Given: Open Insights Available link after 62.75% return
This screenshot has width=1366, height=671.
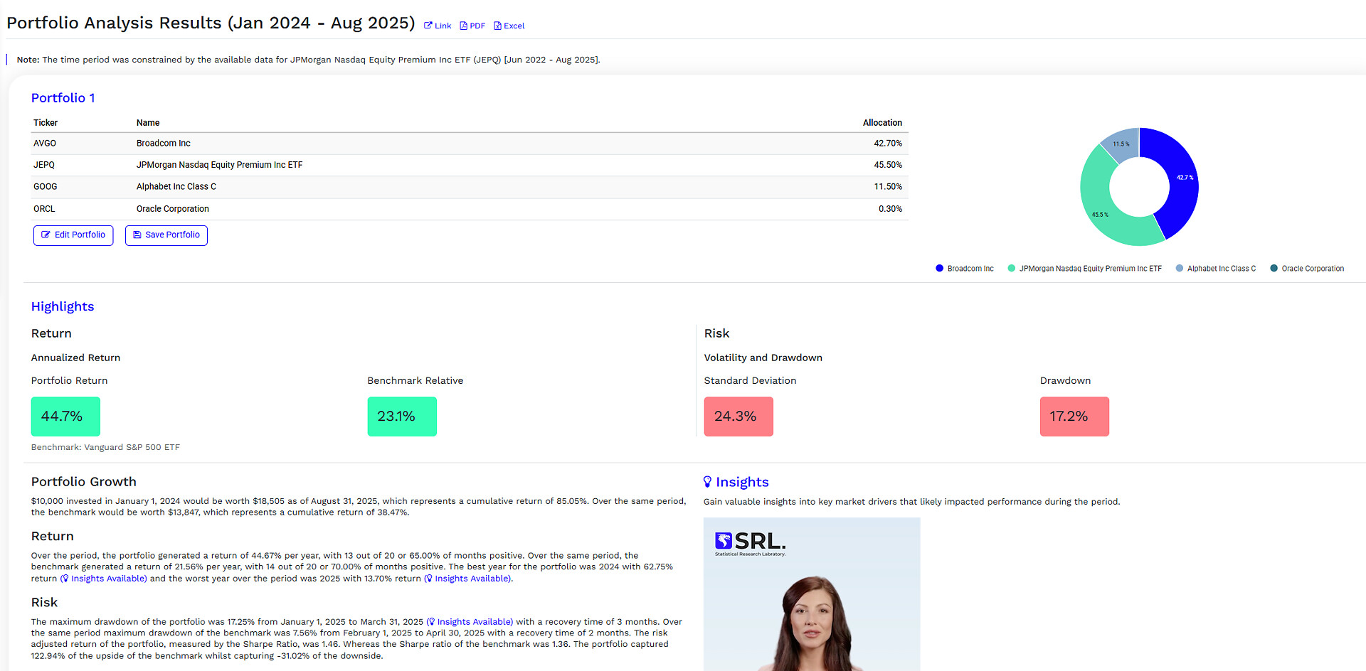Looking at the screenshot, I should (x=104, y=579).
